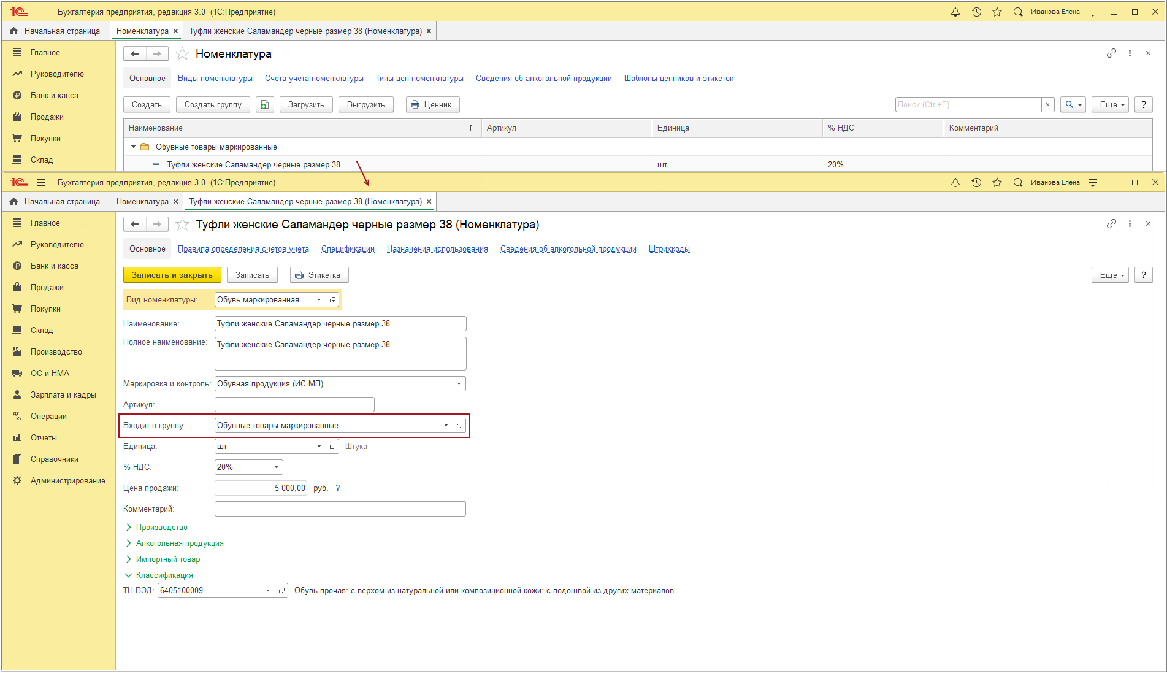Click Ценник button in list window
This screenshot has width=1167, height=676.
(x=432, y=104)
